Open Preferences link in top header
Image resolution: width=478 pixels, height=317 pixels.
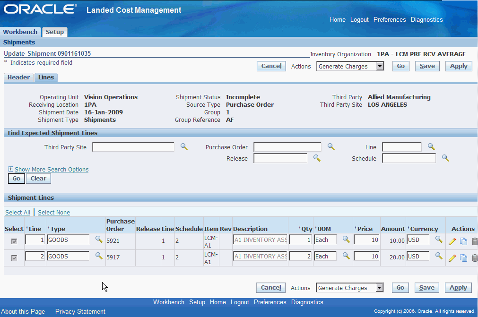click(390, 19)
